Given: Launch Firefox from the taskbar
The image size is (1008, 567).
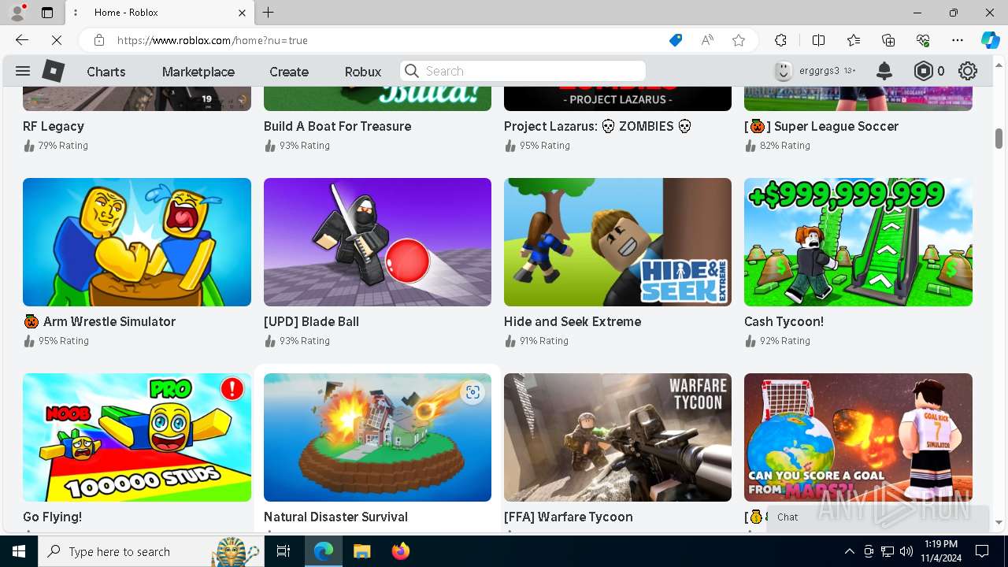Looking at the screenshot, I should tap(401, 551).
